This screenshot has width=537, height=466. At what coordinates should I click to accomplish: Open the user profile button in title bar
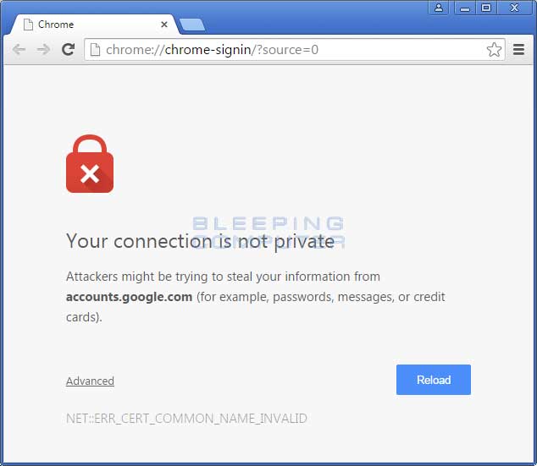(439, 8)
